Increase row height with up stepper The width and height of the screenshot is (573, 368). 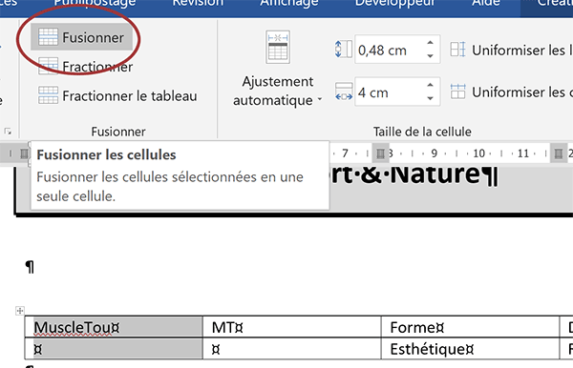[431, 43]
